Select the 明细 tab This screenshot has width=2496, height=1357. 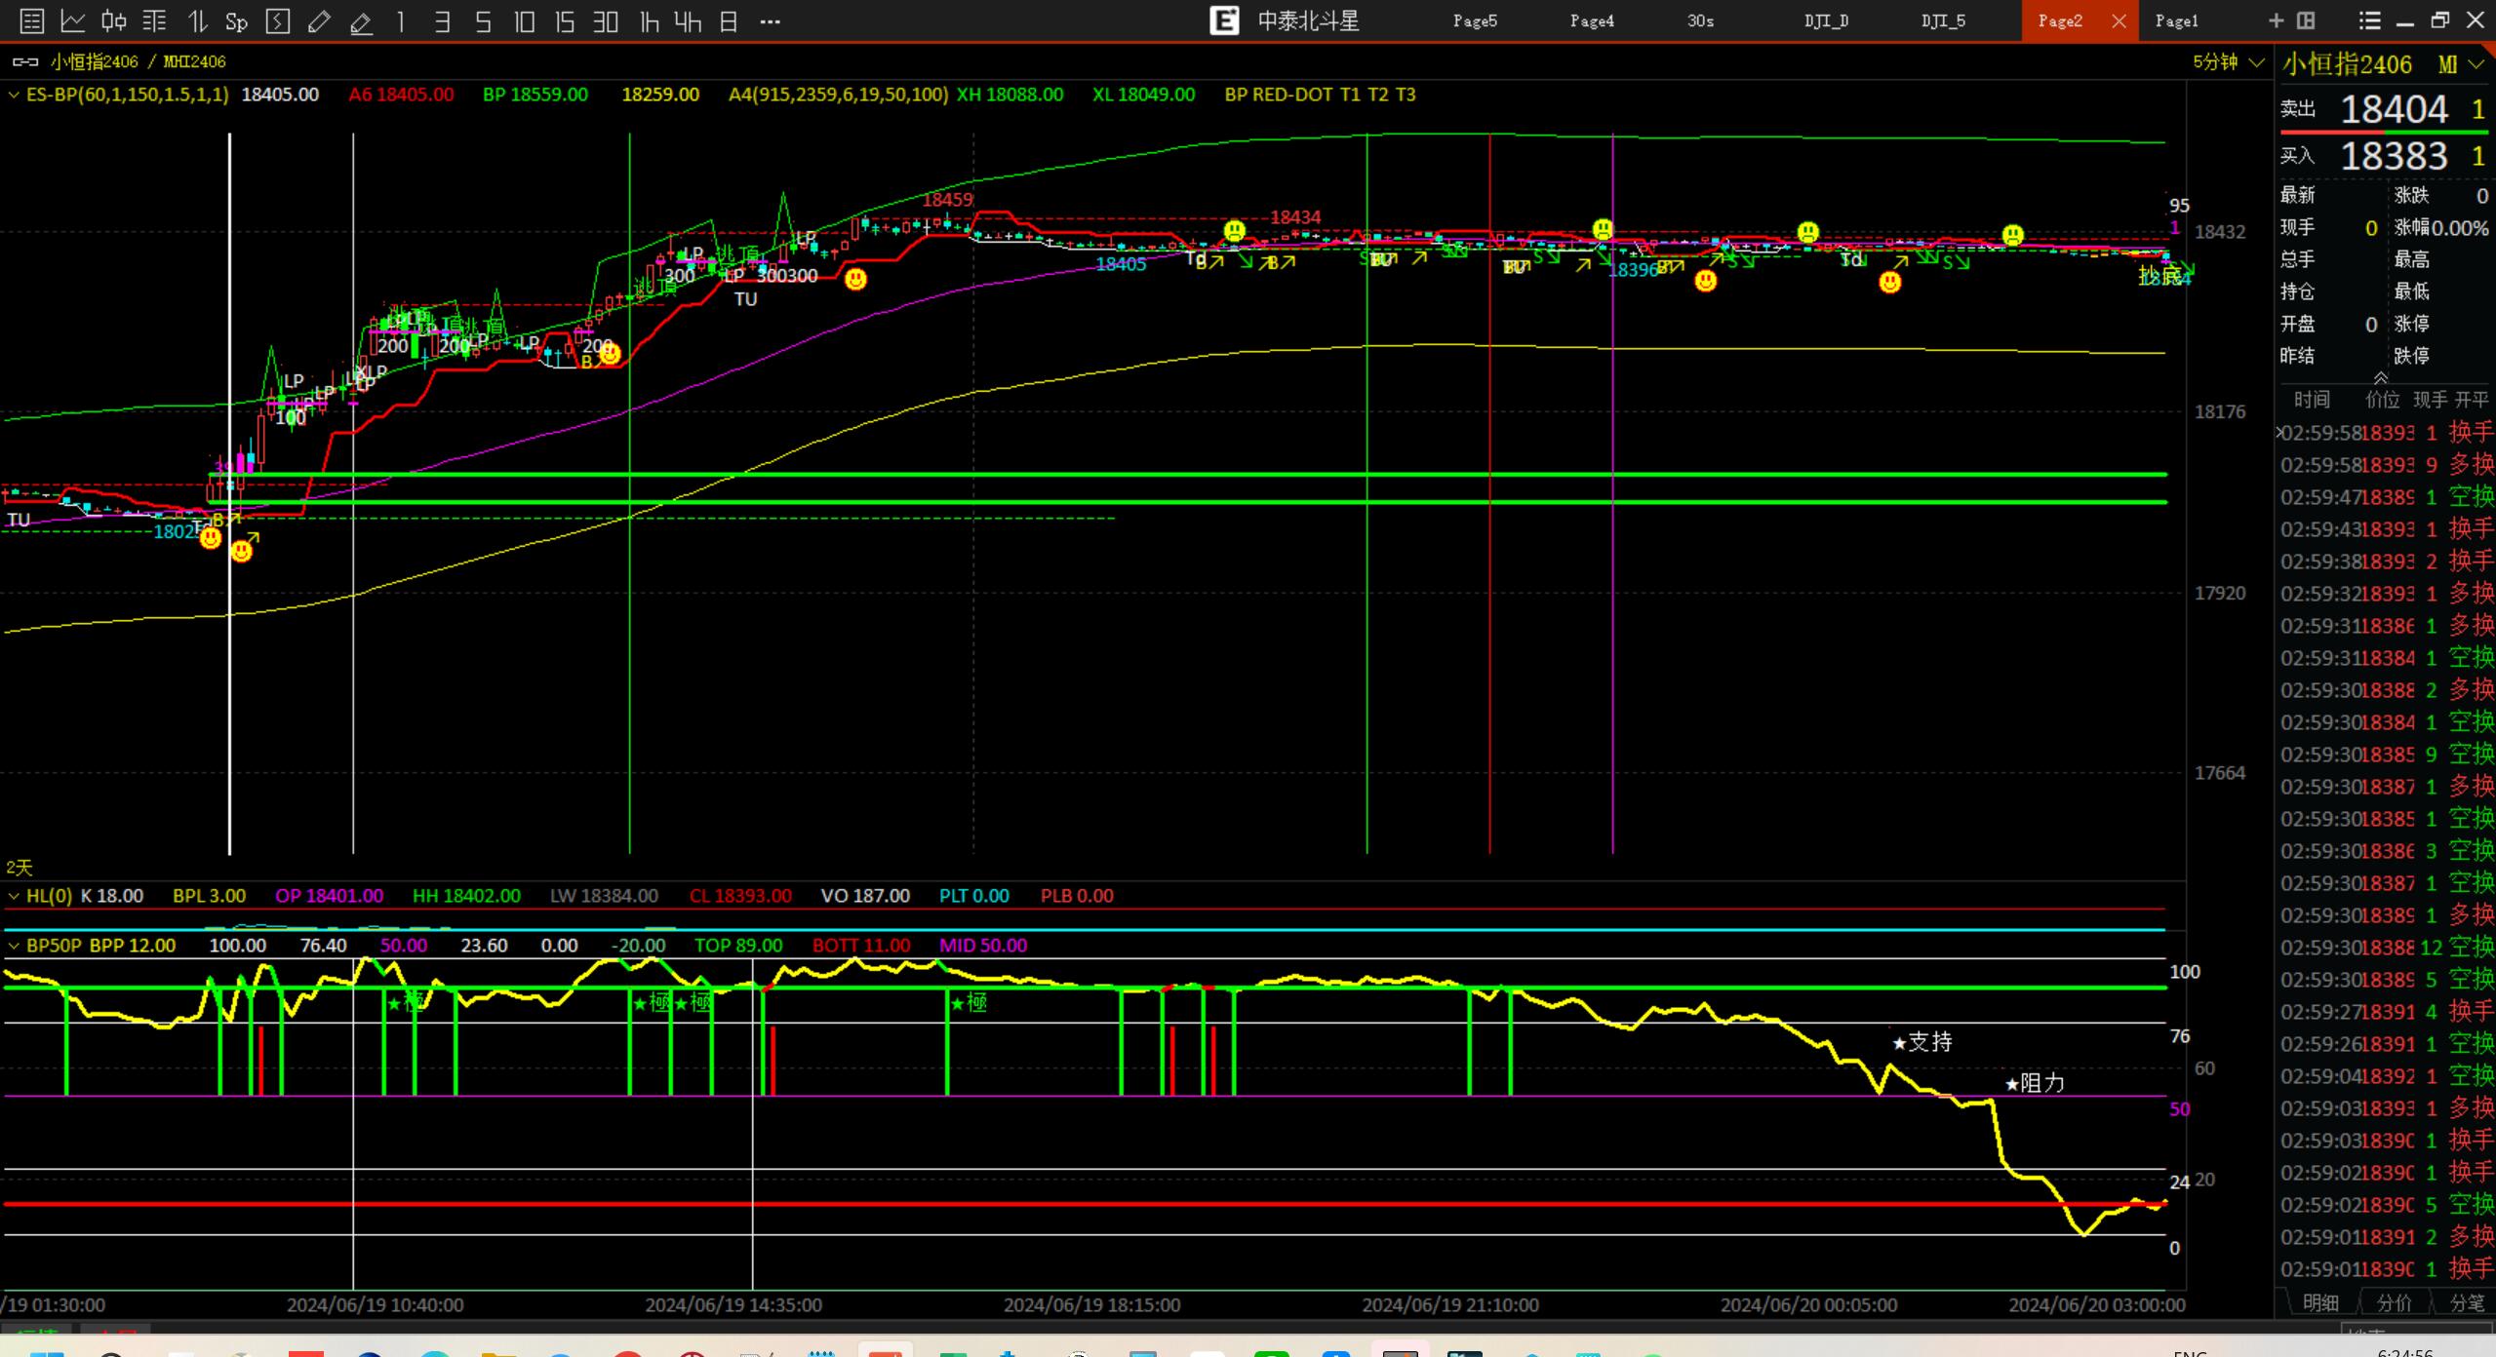[2320, 1302]
